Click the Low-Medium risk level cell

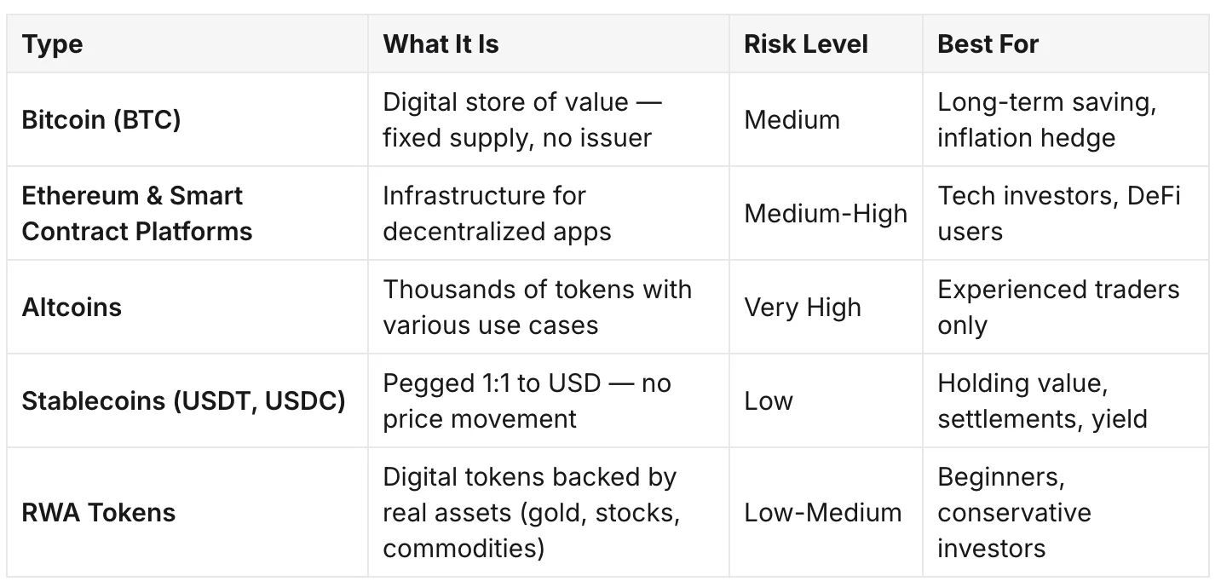pyautogui.click(x=823, y=512)
